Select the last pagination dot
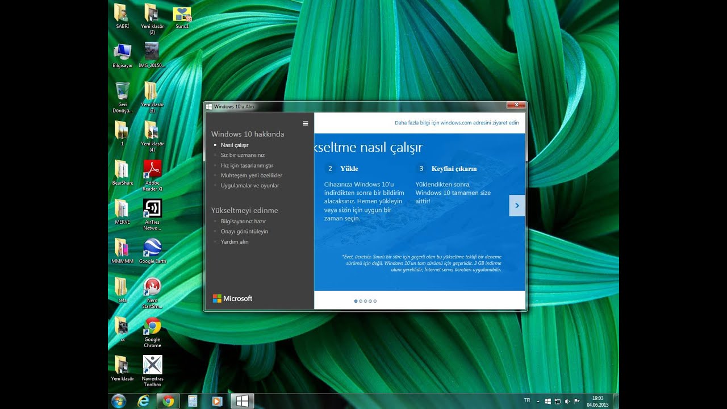This screenshot has width=727, height=409. click(x=375, y=301)
